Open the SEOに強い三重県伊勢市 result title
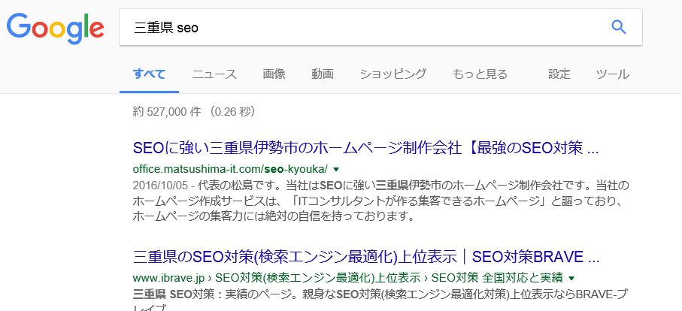682x311 pixels. coord(365,148)
